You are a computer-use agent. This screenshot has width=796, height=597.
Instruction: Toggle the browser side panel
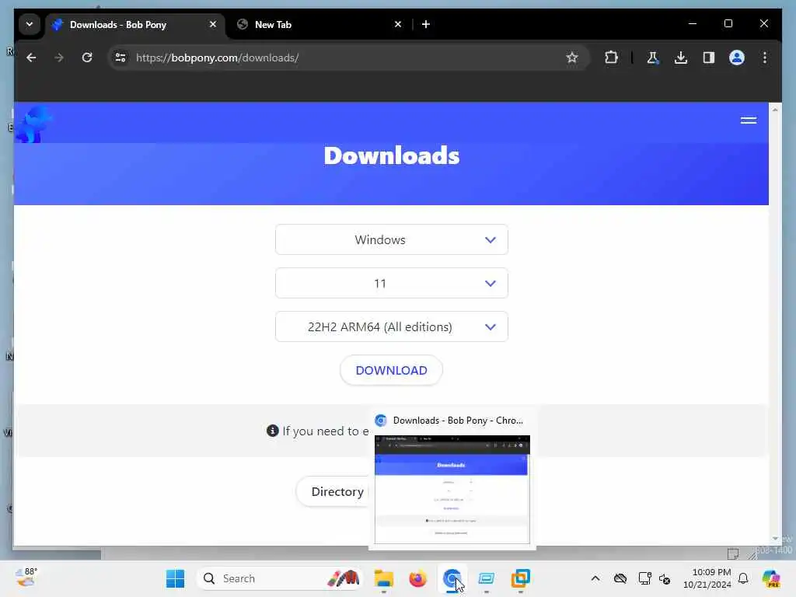point(709,58)
